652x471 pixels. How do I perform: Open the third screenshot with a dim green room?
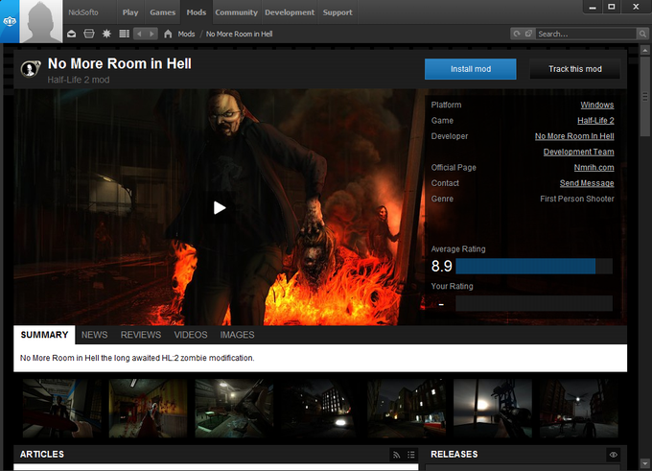[x=234, y=409]
